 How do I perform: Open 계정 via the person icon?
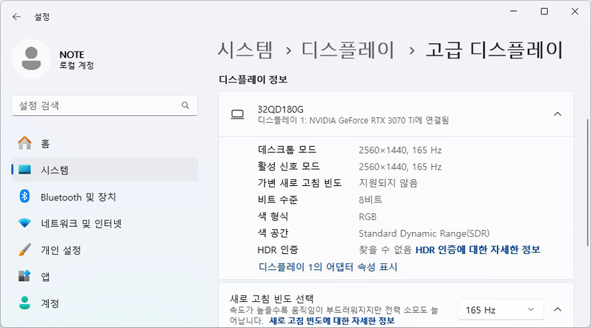click(x=25, y=303)
